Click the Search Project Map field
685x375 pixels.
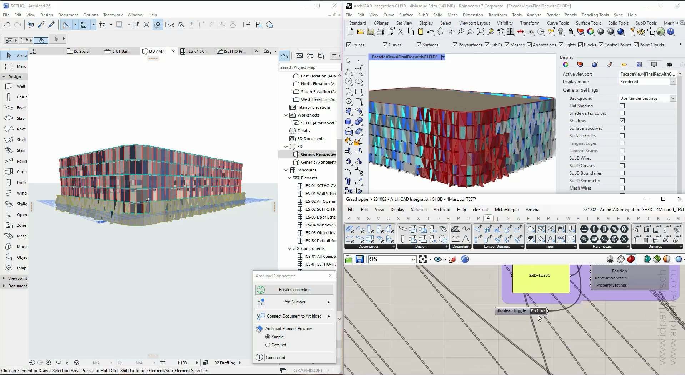coord(310,67)
